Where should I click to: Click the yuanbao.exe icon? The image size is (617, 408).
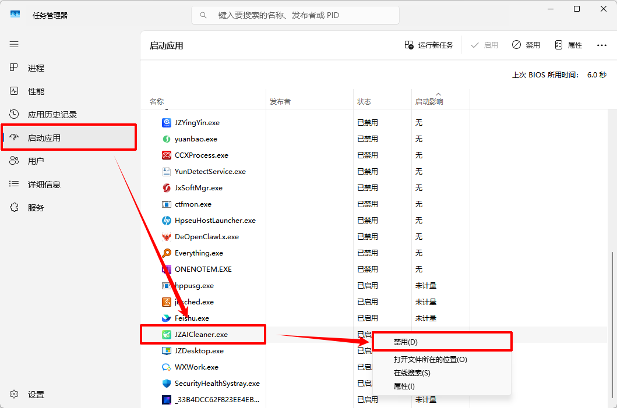167,139
